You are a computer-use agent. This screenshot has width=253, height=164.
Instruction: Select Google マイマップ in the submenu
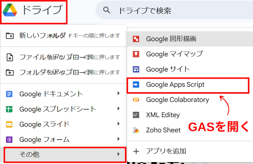coord(190,54)
